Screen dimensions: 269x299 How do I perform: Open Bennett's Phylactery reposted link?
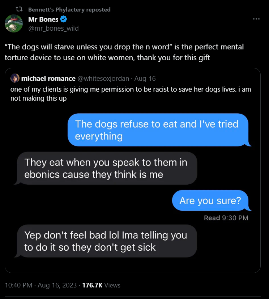(69, 9)
